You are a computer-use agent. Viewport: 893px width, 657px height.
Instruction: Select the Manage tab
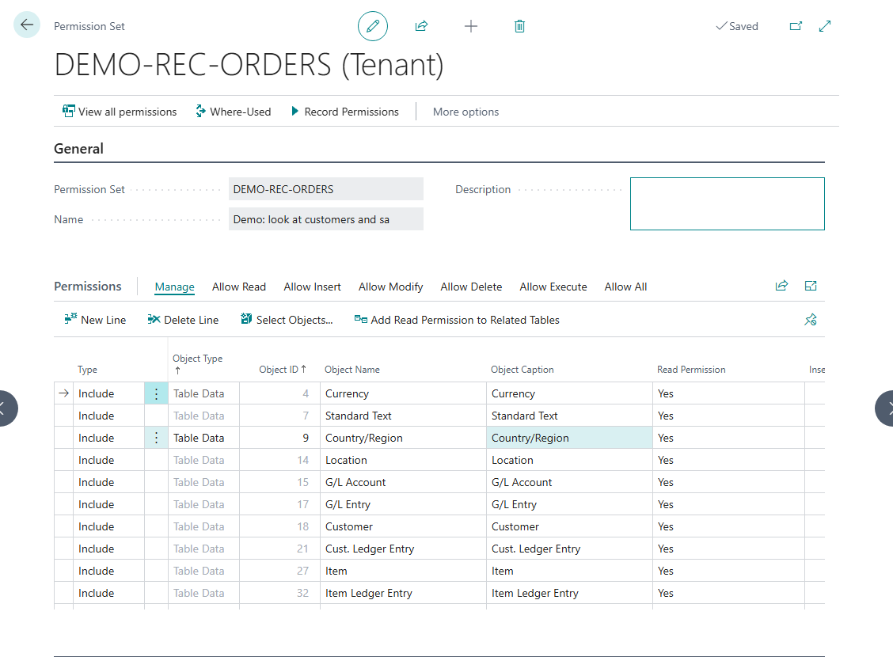[174, 287]
